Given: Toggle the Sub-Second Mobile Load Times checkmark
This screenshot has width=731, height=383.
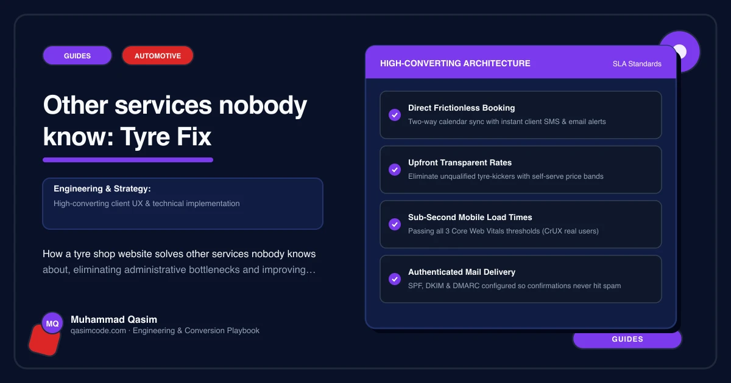Looking at the screenshot, I should coord(394,224).
